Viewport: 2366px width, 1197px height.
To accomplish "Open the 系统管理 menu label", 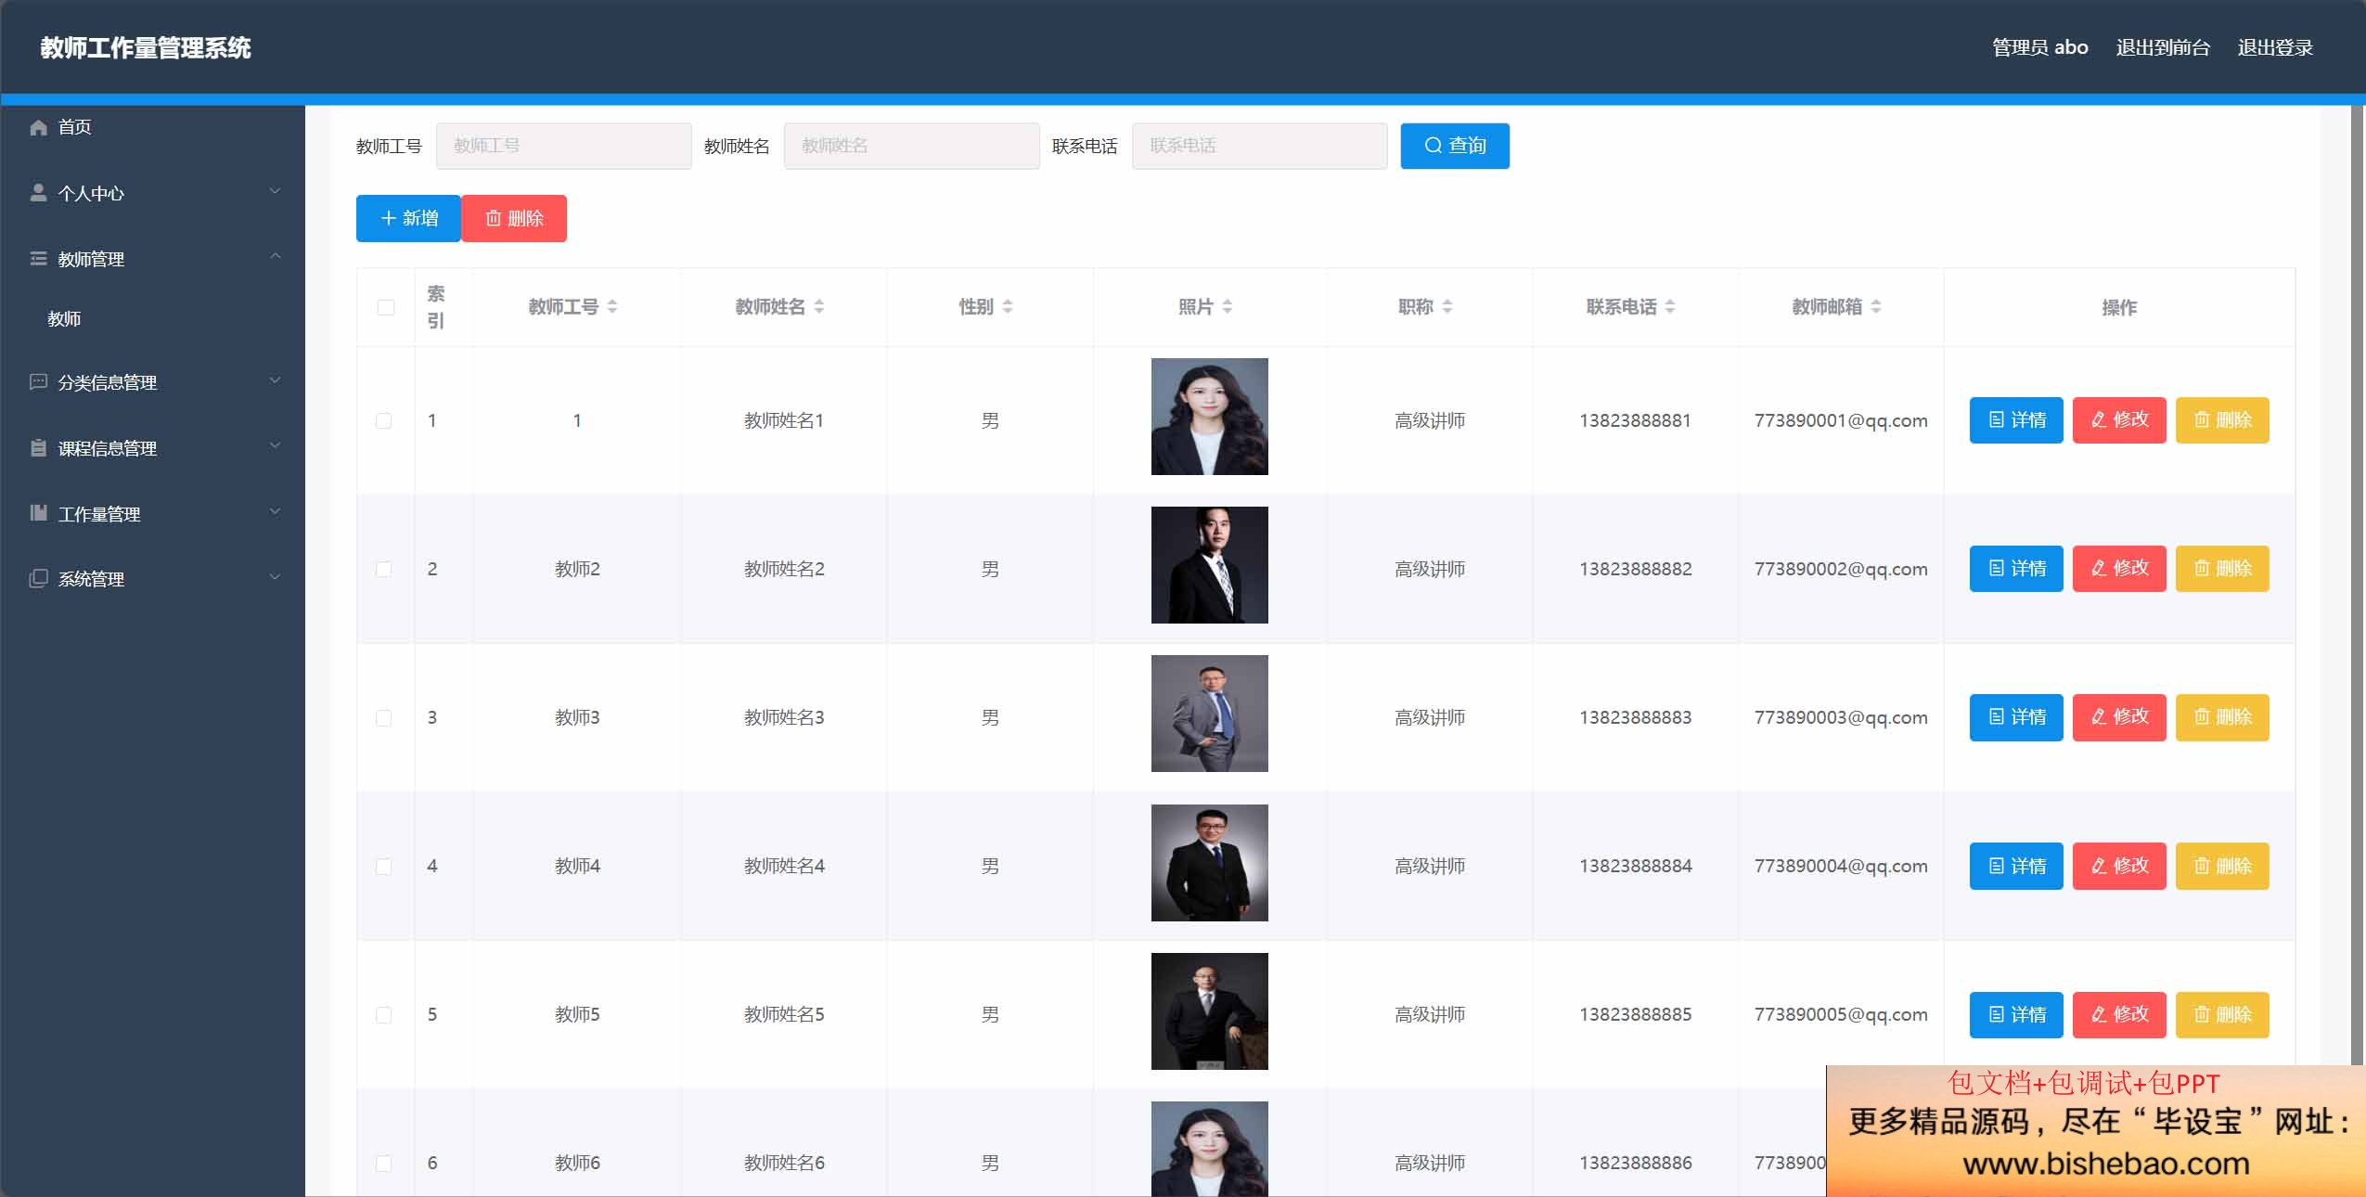I will pyautogui.click(x=91, y=580).
